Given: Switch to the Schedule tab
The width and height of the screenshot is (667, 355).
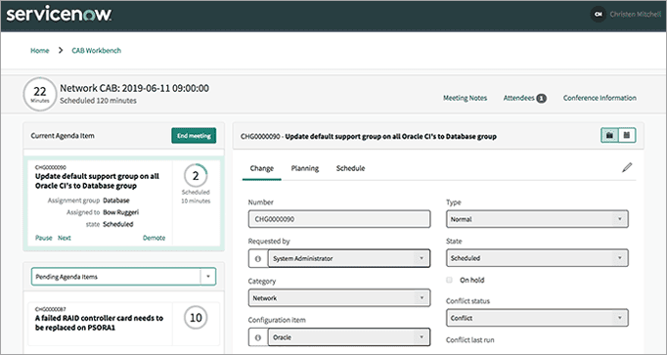Looking at the screenshot, I should [350, 168].
